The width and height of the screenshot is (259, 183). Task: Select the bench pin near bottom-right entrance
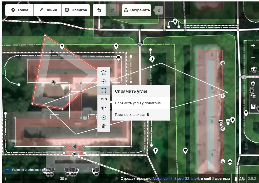[x=230, y=162]
